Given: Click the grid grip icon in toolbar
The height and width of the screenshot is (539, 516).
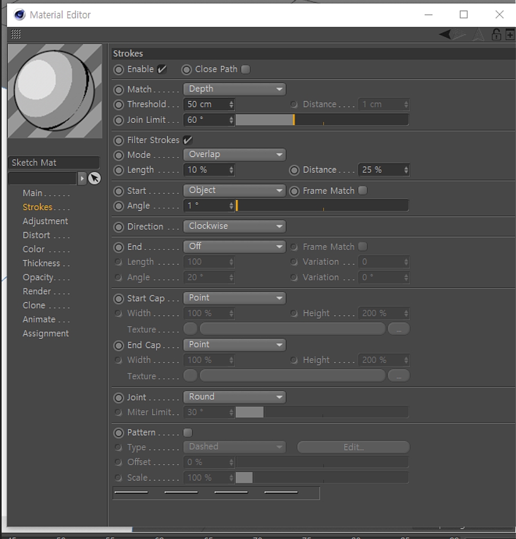Looking at the screenshot, I should pos(16,34).
